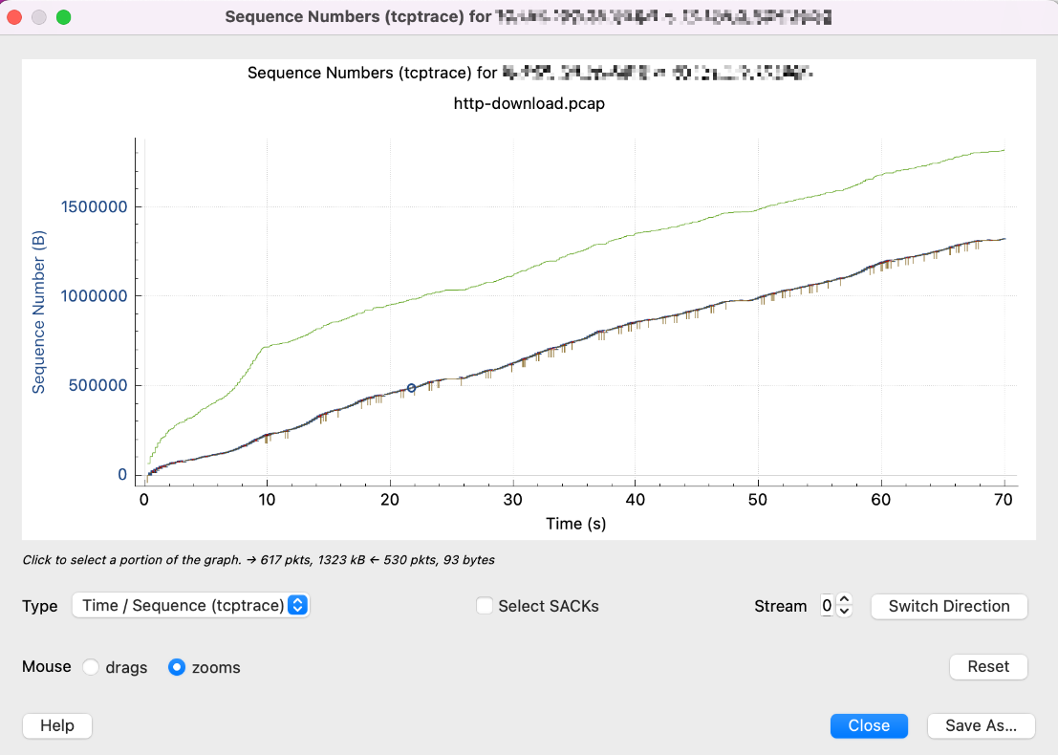The height and width of the screenshot is (755, 1058).
Task: Decrement the Stream number with down arrow
Action: click(x=843, y=612)
